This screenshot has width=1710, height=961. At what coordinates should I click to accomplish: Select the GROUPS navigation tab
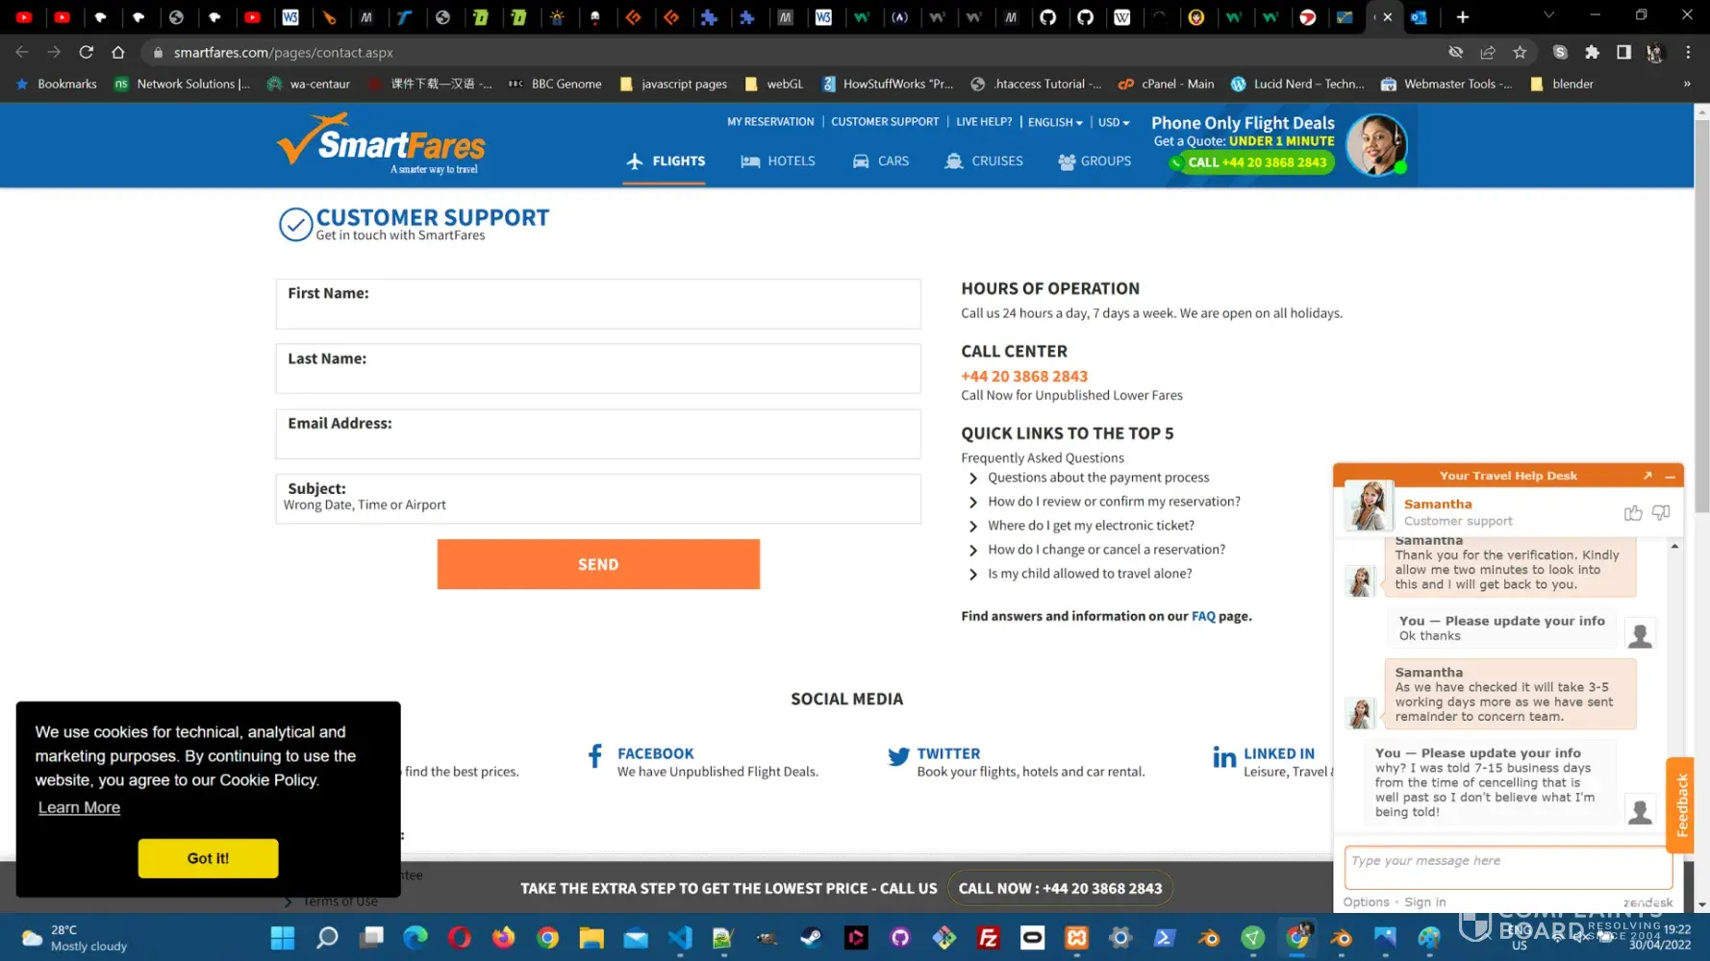coord(1094,161)
